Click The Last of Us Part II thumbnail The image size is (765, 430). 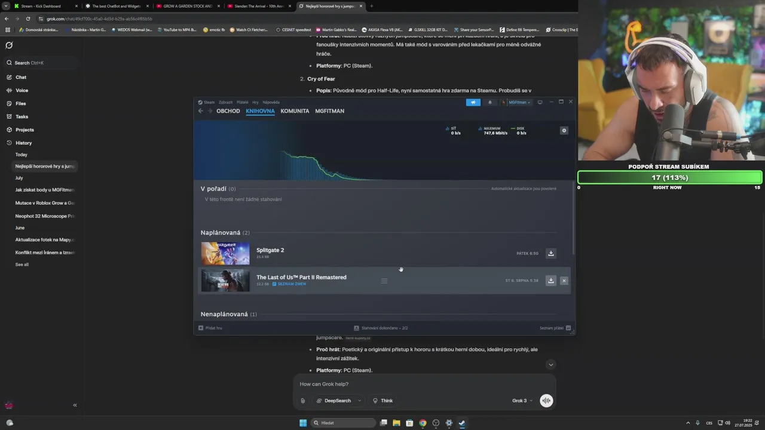click(x=225, y=281)
